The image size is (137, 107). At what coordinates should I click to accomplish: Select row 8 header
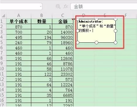(x=3, y=58)
